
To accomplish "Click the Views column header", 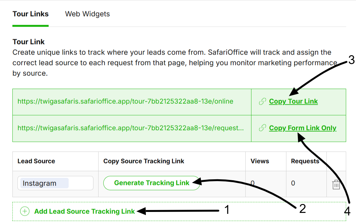I will pyautogui.click(x=260, y=161).
